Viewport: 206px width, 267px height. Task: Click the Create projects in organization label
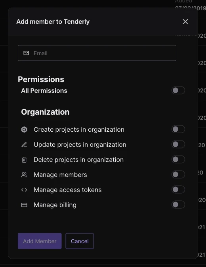[79, 130]
